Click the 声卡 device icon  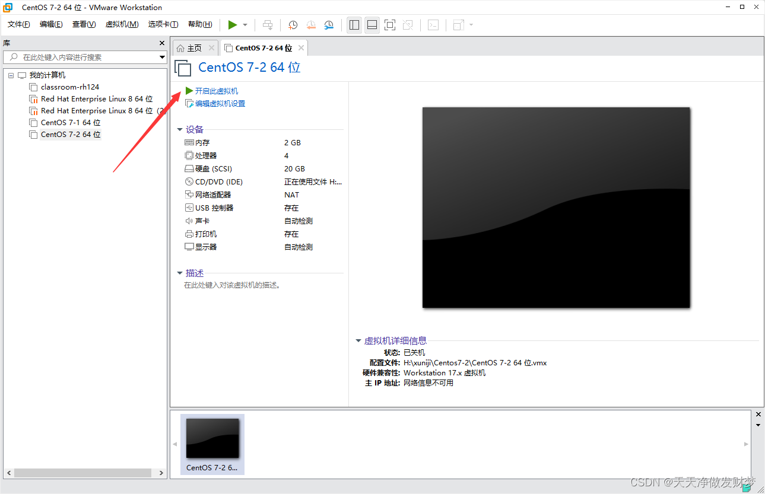(x=189, y=221)
